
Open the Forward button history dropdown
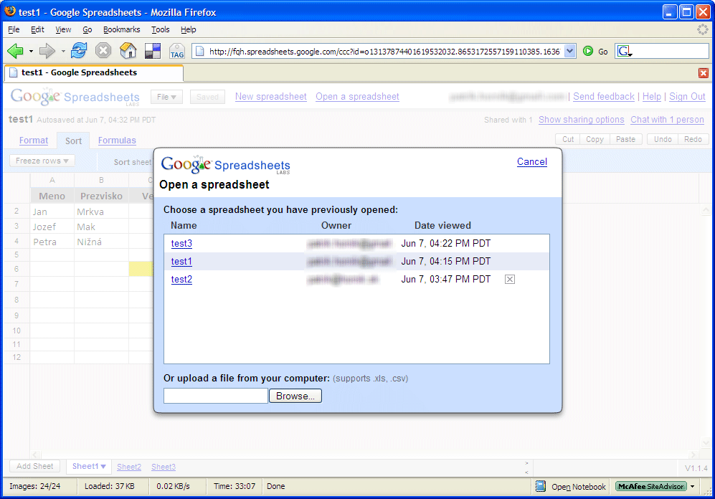(x=63, y=51)
